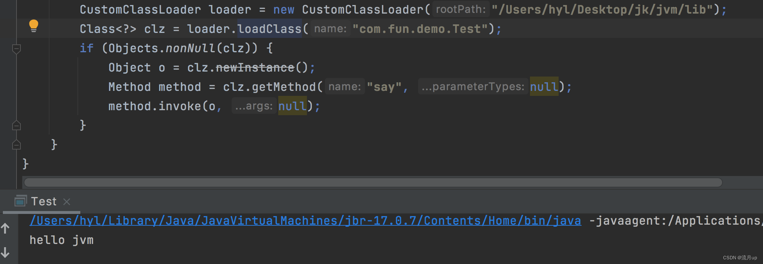This screenshot has width=763, height=264.
Task: Click the fold-end marker of the if block
Action: [x=16, y=126]
